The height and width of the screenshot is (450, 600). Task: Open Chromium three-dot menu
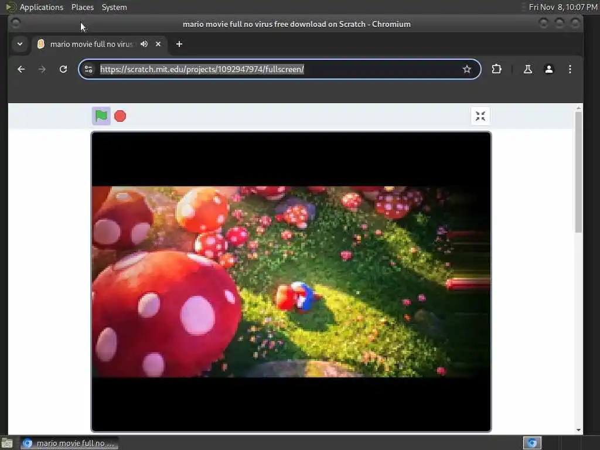[570, 69]
